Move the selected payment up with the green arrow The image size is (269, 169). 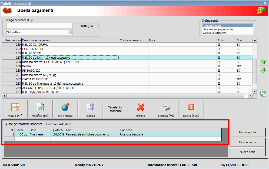(x=263, y=62)
